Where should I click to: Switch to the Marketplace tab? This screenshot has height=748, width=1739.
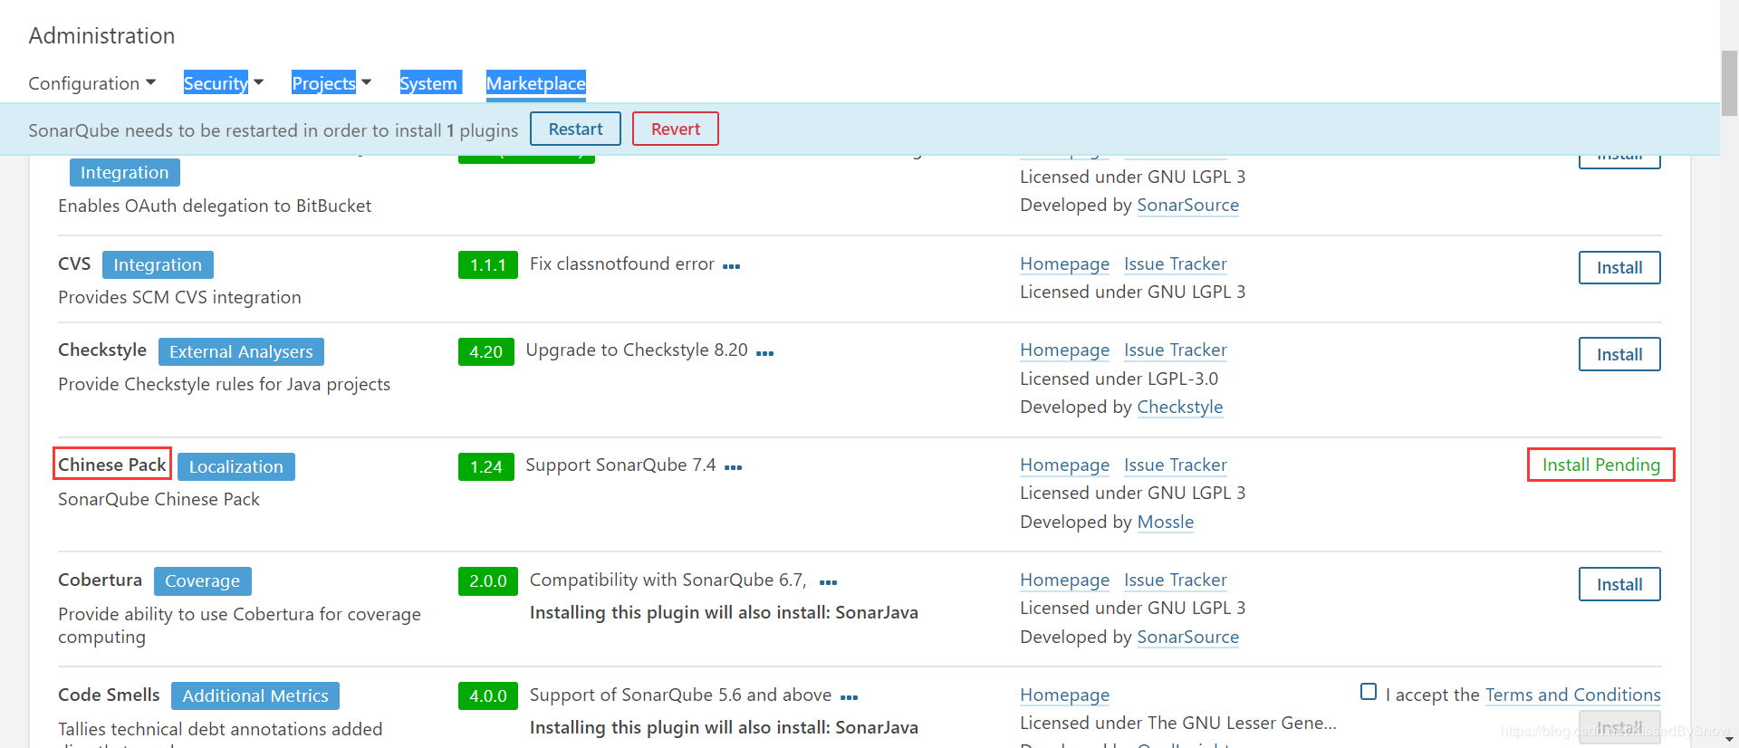tap(536, 83)
